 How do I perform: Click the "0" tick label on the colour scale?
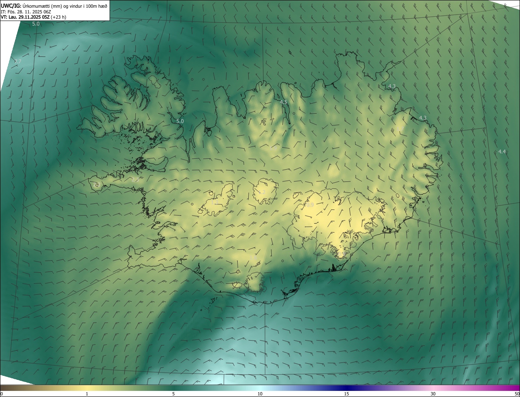[x=2, y=394]
